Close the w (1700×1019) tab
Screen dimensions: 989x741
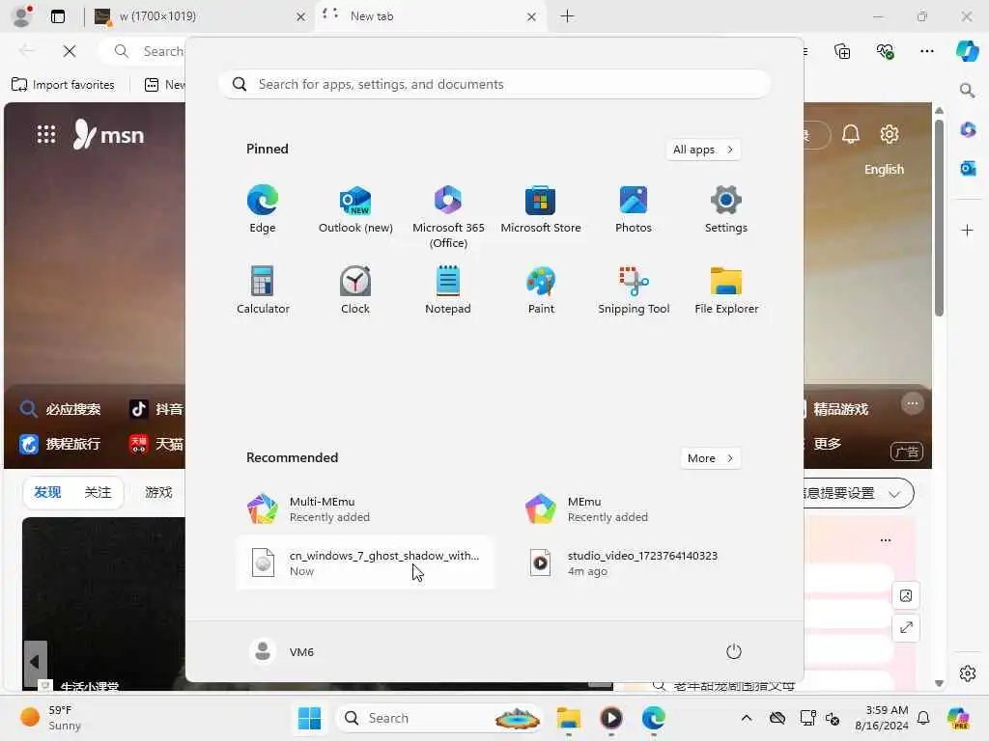coord(301,17)
